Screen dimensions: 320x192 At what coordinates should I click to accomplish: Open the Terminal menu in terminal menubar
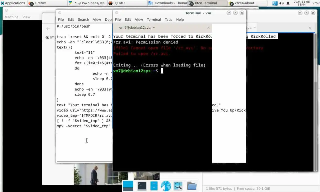pos(154,19)
